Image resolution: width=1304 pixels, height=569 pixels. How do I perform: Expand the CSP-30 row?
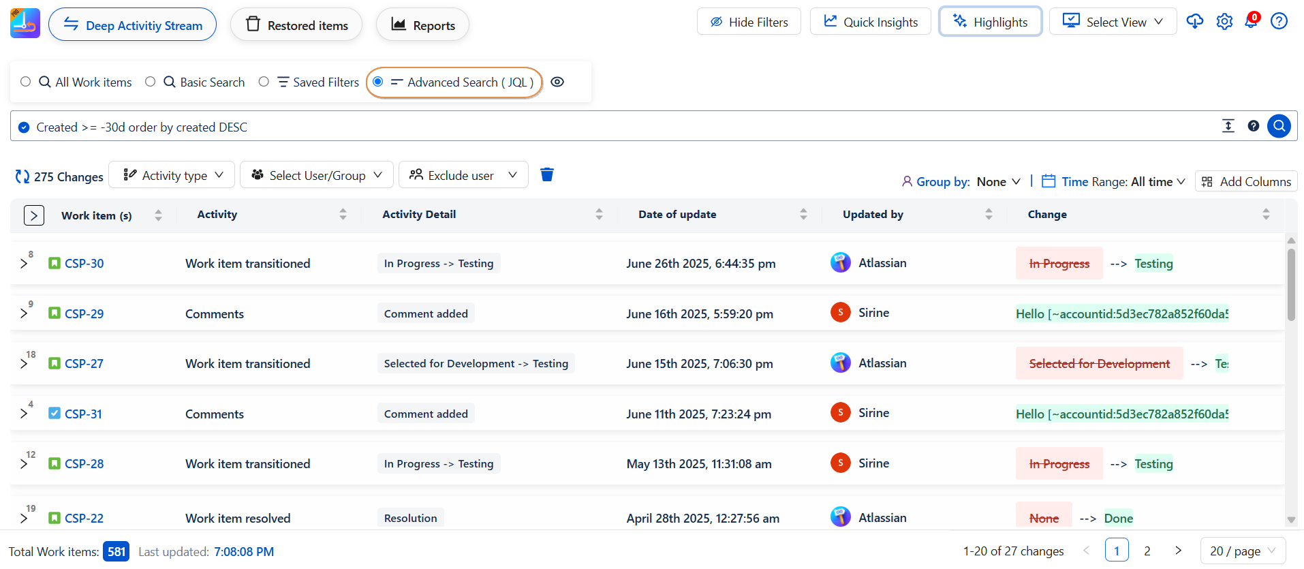click(24, 264)
